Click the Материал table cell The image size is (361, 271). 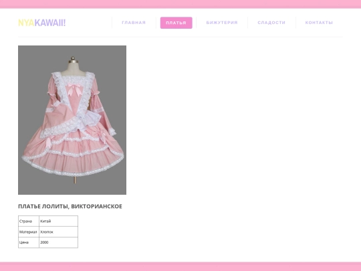click(x=29, y=232)
